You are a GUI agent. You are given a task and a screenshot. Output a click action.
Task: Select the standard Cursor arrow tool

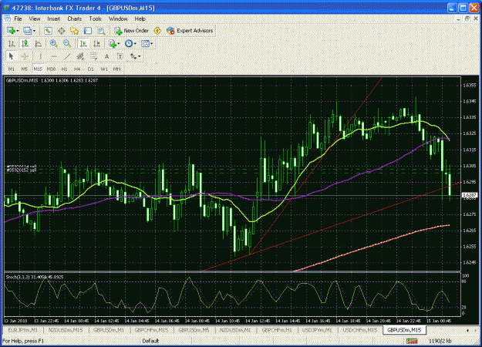pos(12,56)
